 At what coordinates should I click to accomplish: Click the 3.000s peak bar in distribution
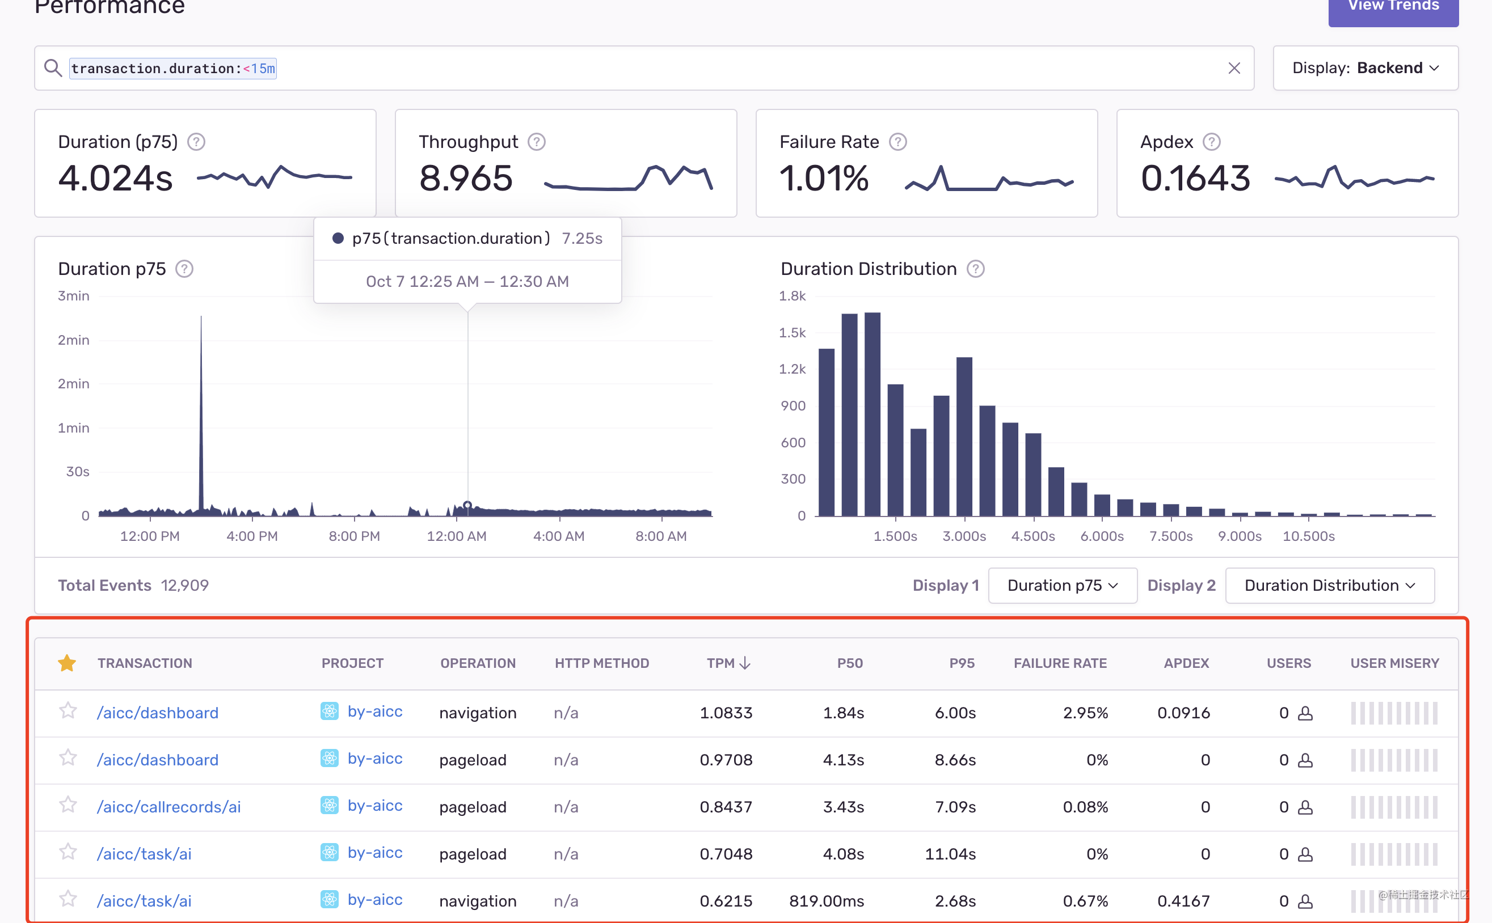coord(964,437)
